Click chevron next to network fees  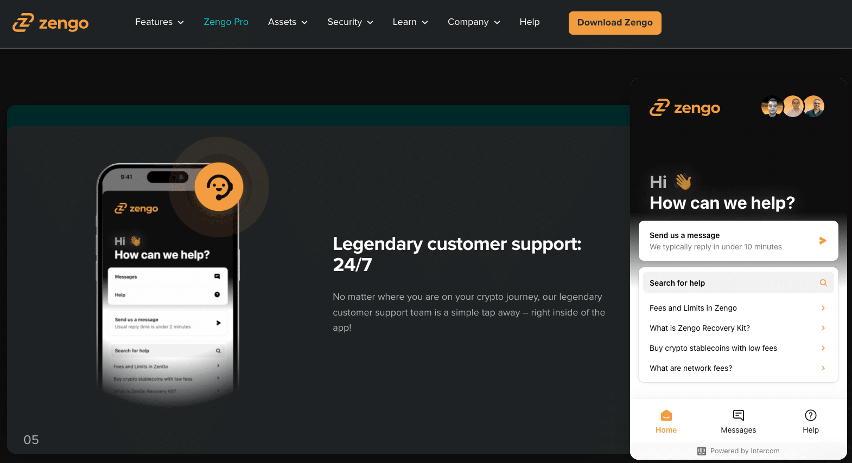[823, 368]
